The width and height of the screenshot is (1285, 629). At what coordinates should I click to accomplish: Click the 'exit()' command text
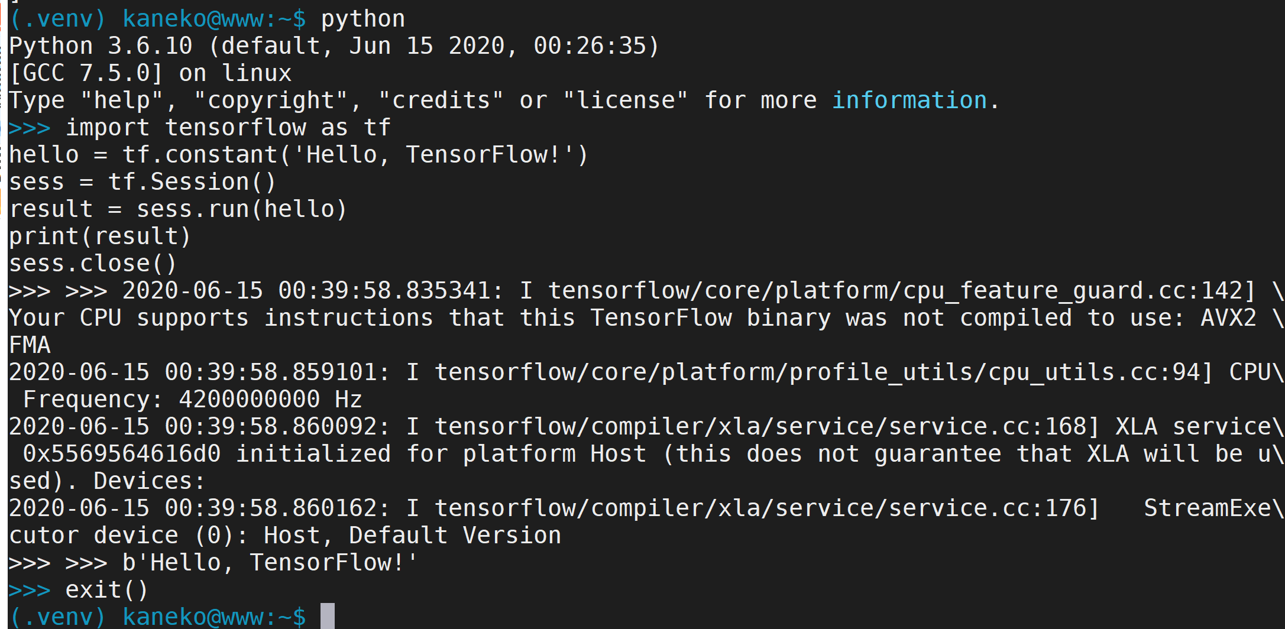tap(106, 589)
